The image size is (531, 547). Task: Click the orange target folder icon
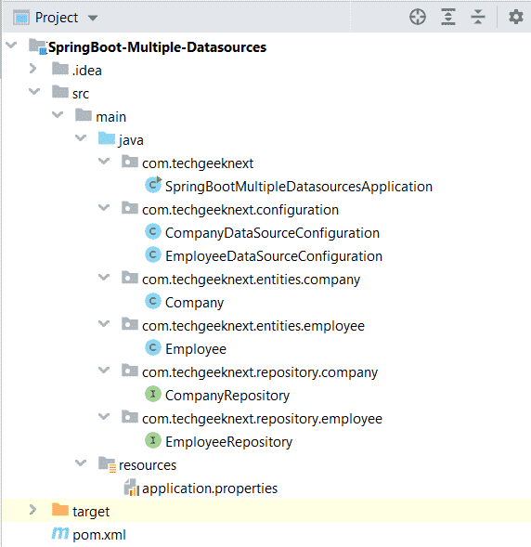pyautogui.click(x=60, y=510)
